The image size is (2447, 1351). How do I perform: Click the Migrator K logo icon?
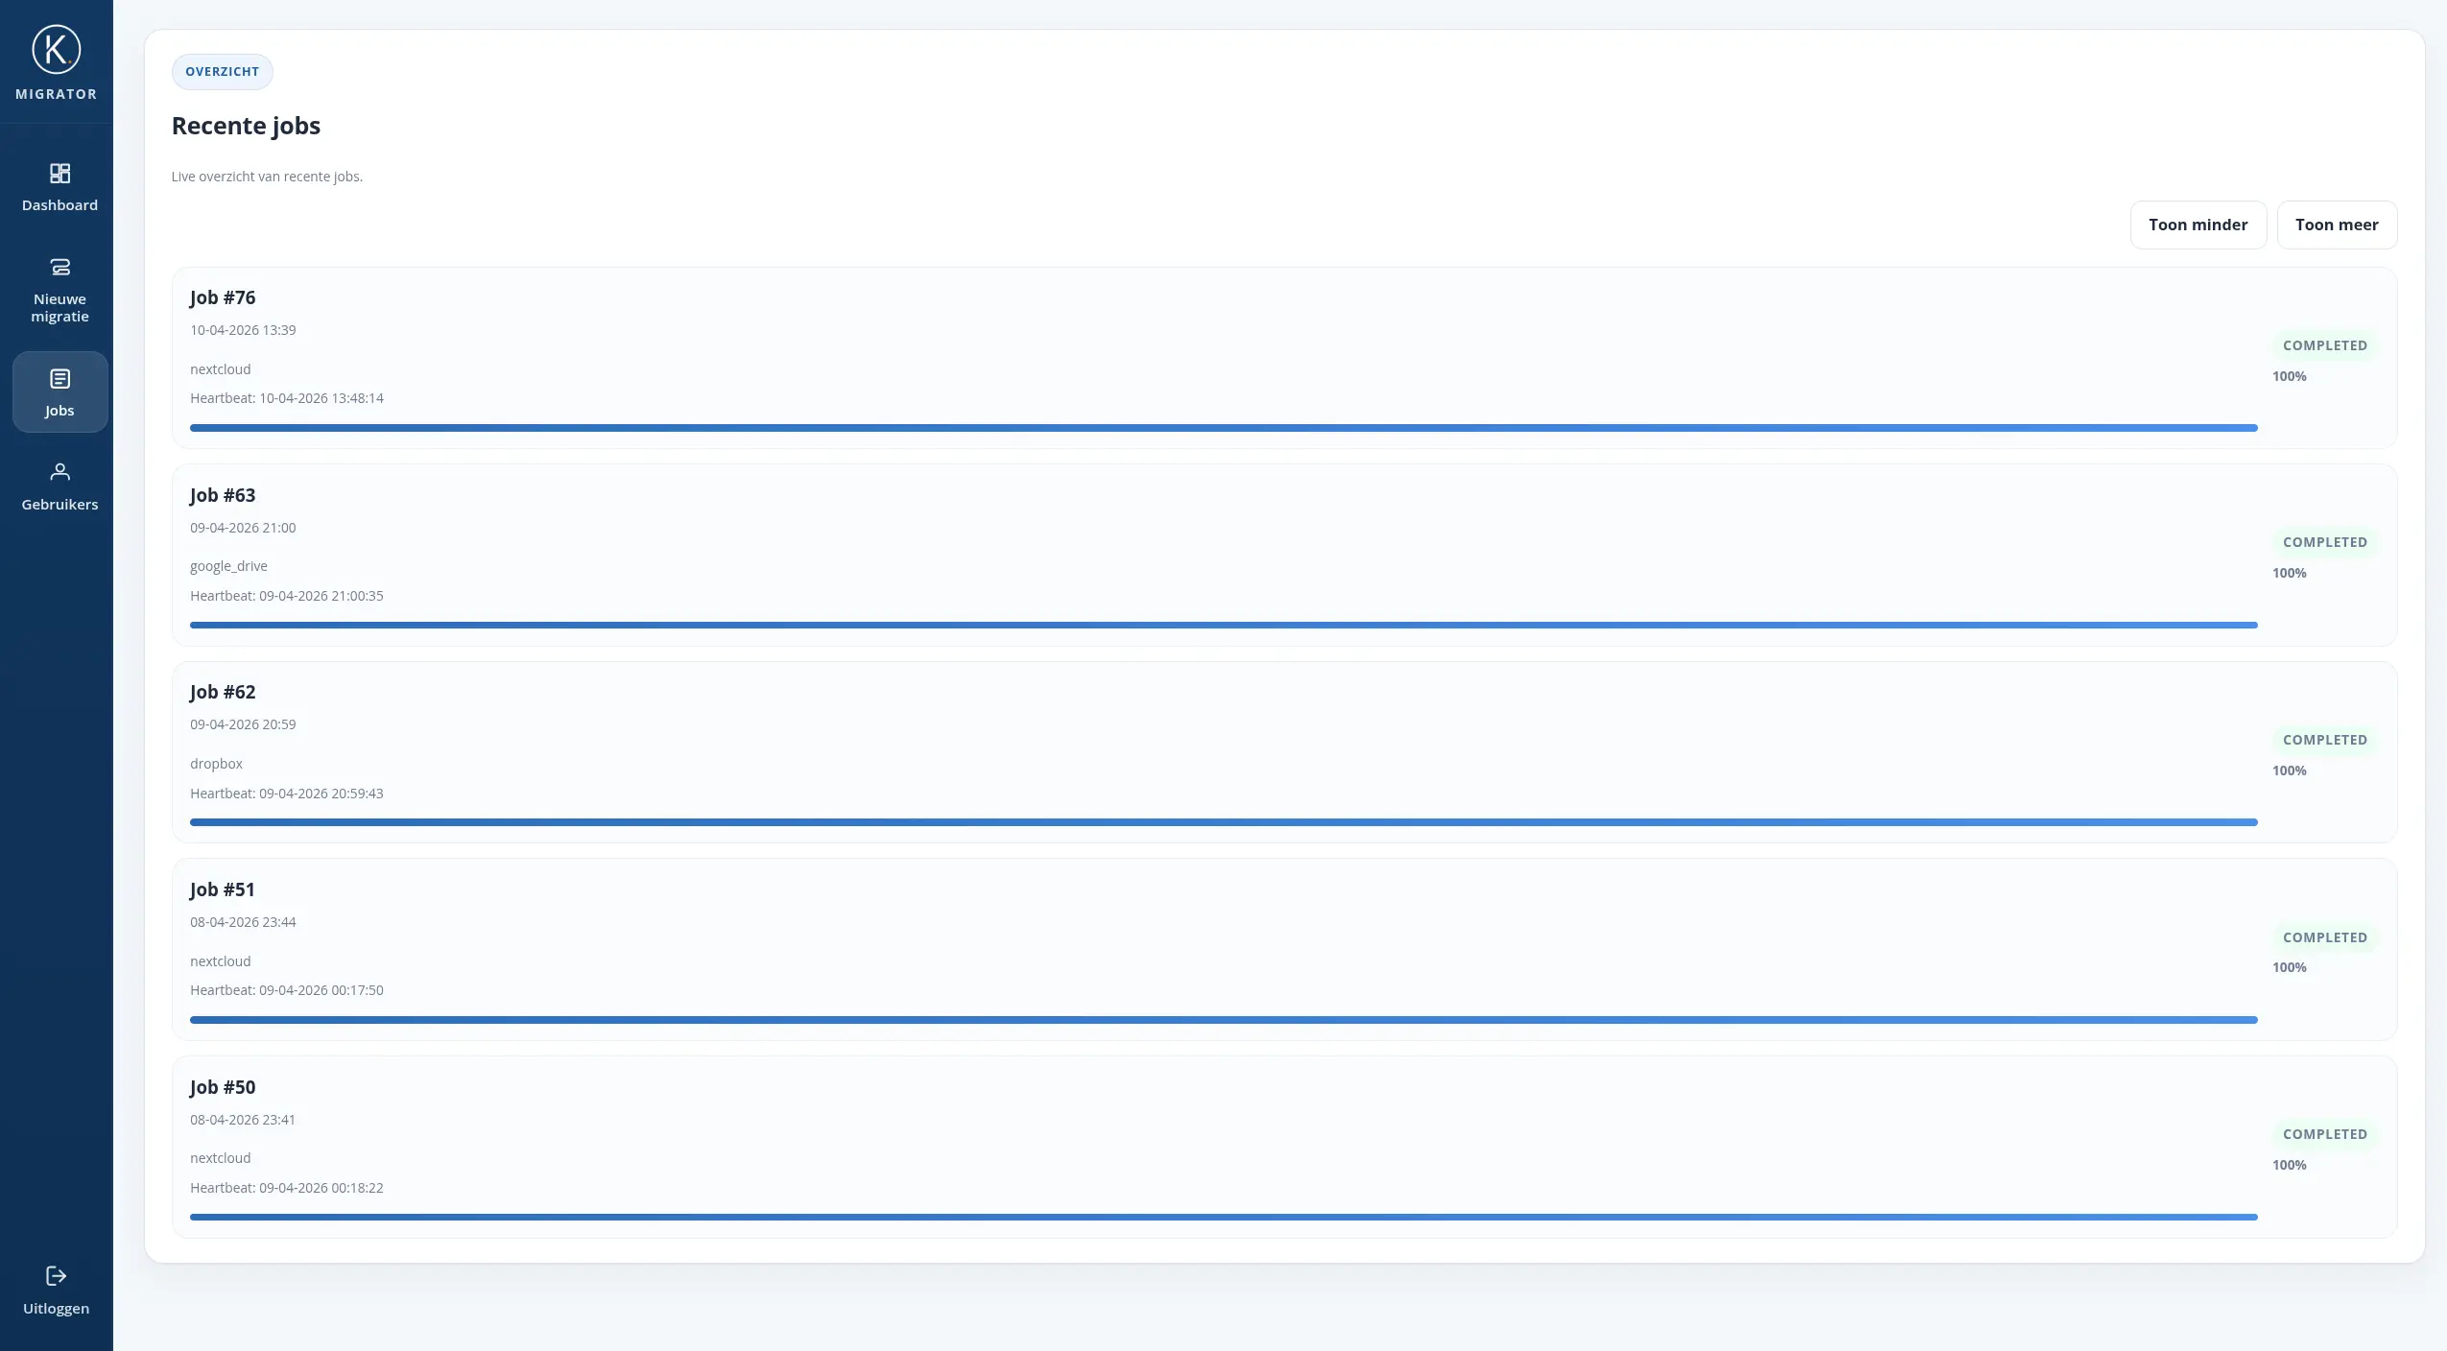coord(56,50)
